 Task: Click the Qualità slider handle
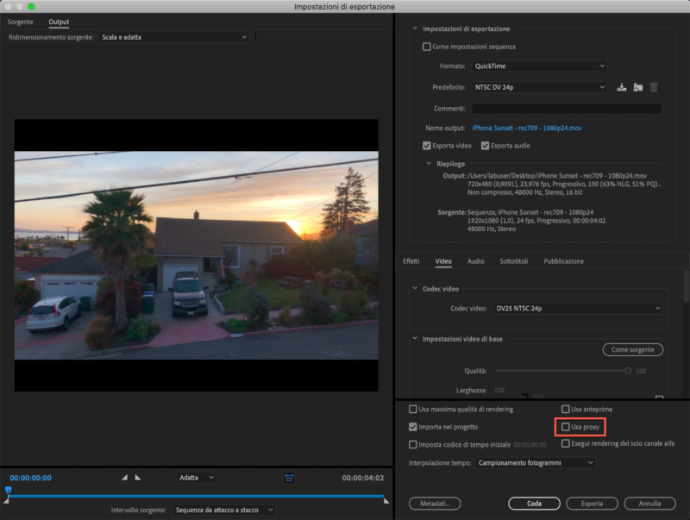pyautogui.click(x=628, y=371)
